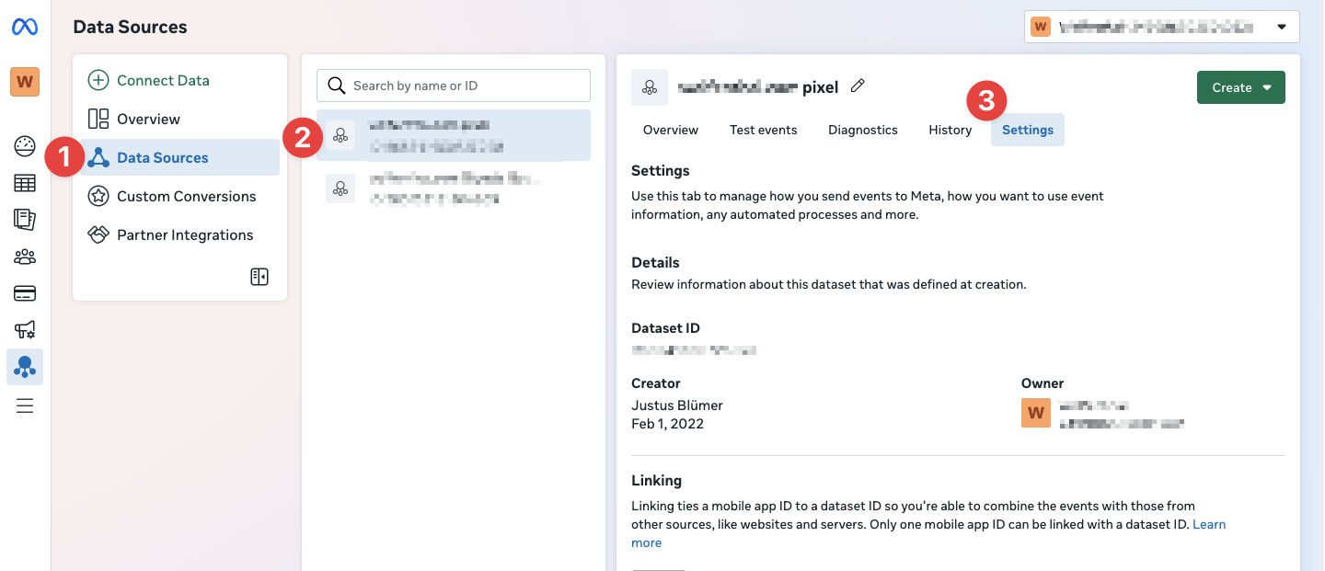Screen dimensions: 1325x571
Task: Click the Meta logo icon
Action: [25, 28]
